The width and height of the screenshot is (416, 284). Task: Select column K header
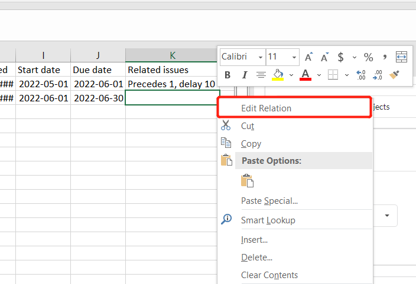(173, 55)
